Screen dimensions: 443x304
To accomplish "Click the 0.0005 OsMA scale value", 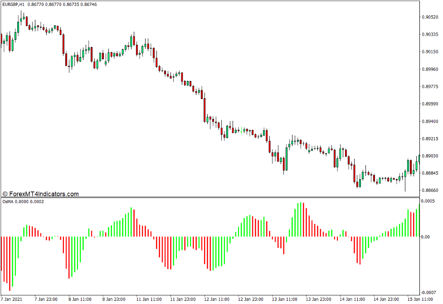I will tap(429, 201).
